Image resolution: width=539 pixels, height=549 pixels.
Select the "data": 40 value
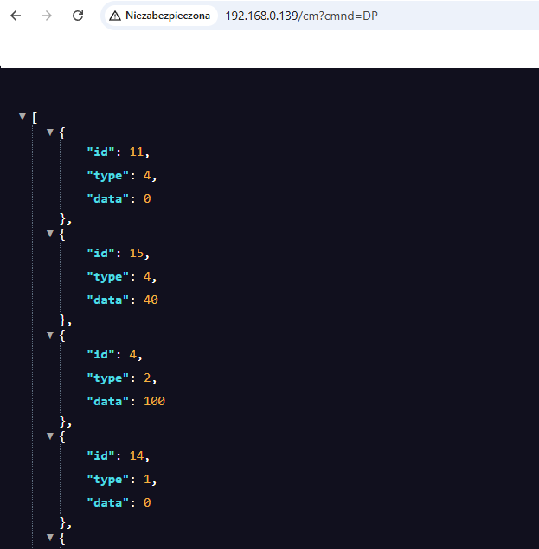151,300
